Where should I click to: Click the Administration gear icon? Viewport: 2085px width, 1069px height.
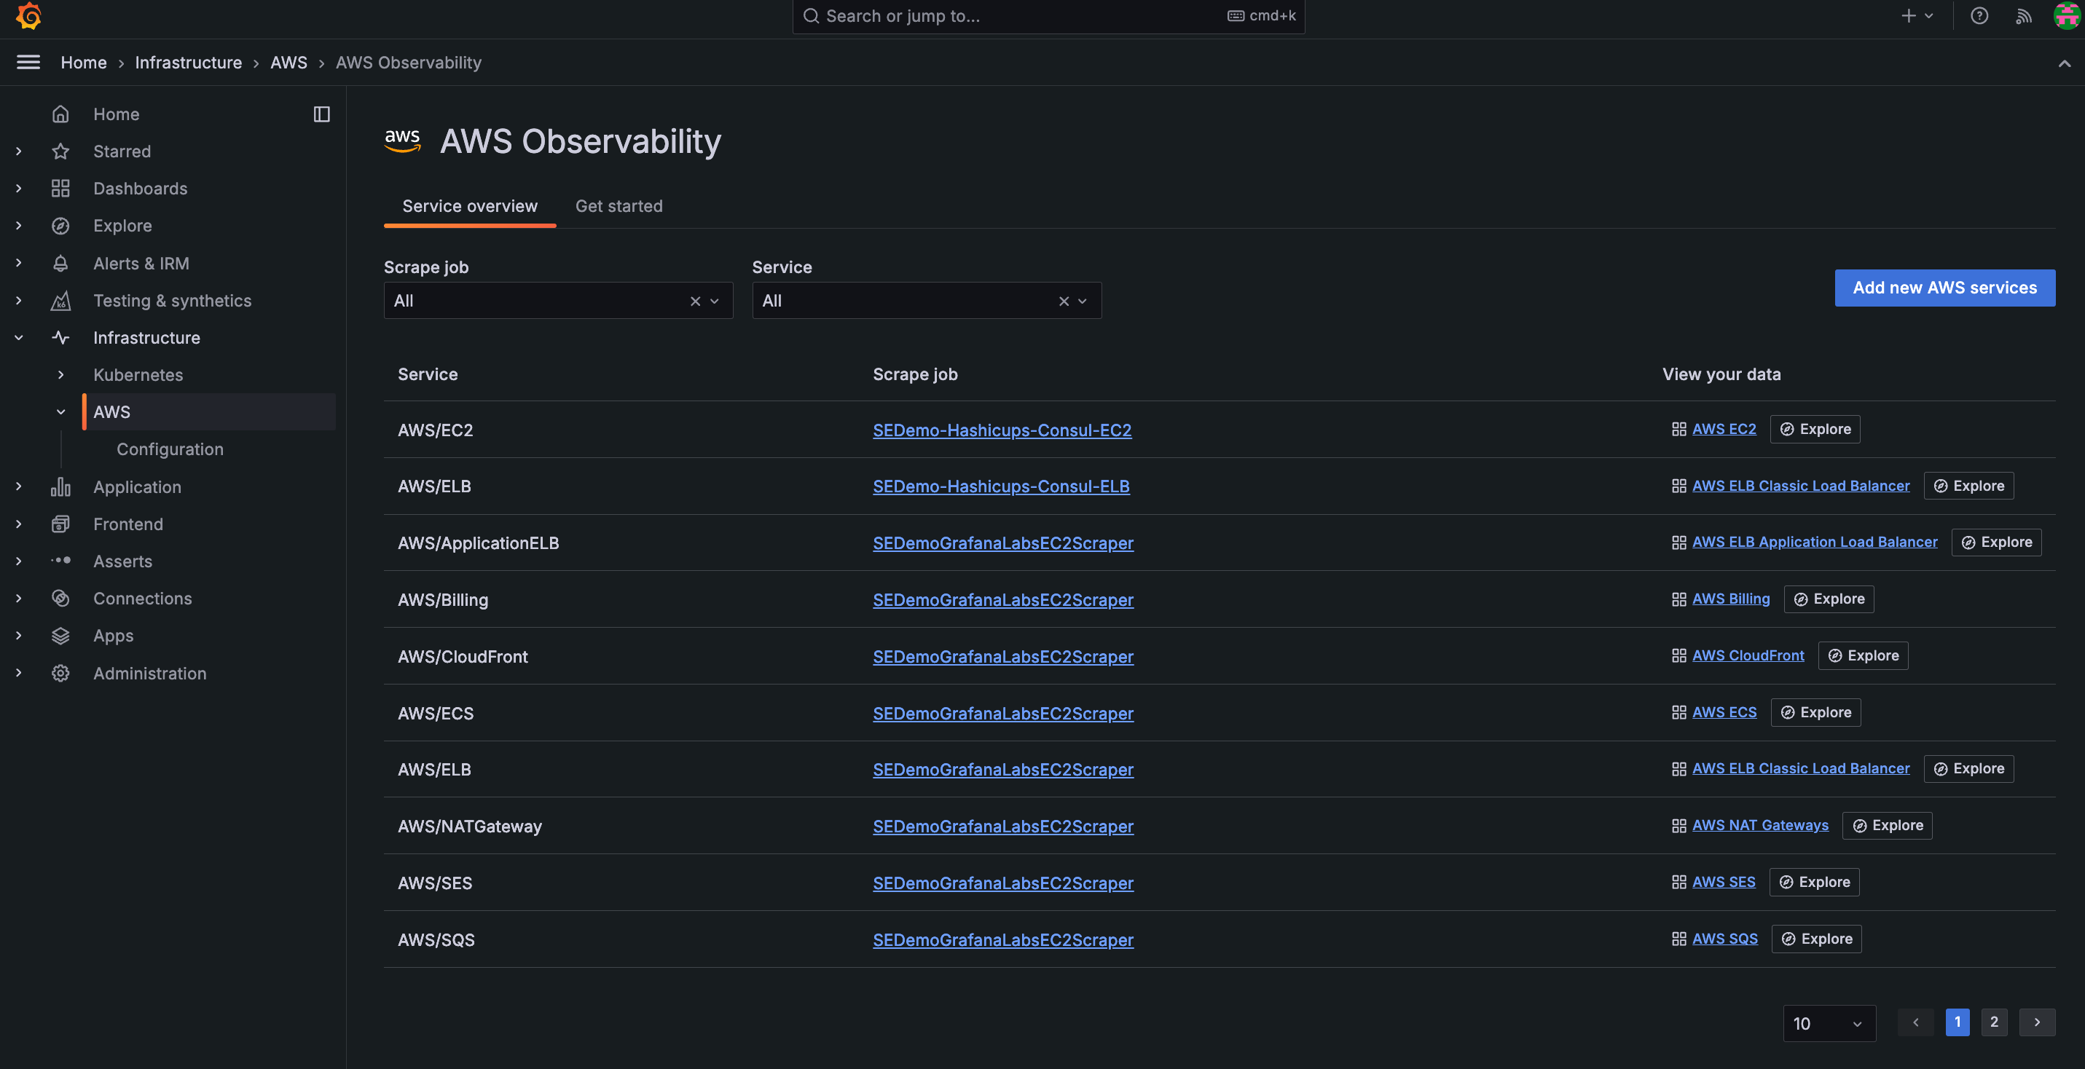(x=60, y=672)
